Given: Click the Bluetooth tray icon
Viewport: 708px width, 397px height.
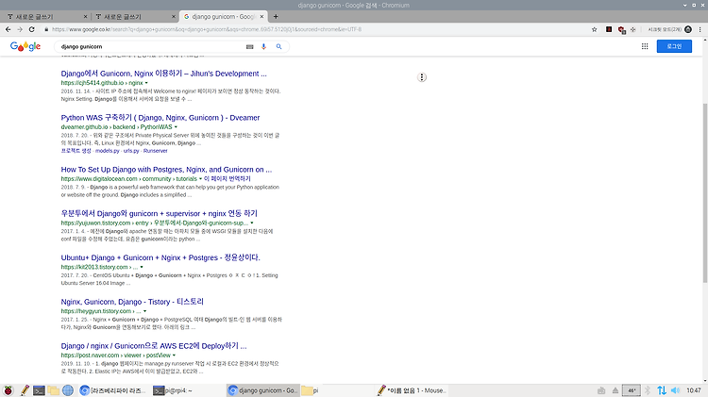Looking at the screenshot, I should pyautogui.click(x=647, y=390).
